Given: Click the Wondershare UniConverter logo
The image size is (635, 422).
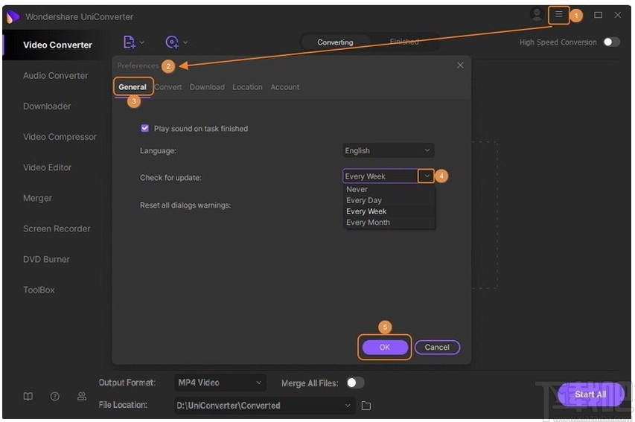Looking at the screenshot, I should pyautogui.click(x=13, y=16).
